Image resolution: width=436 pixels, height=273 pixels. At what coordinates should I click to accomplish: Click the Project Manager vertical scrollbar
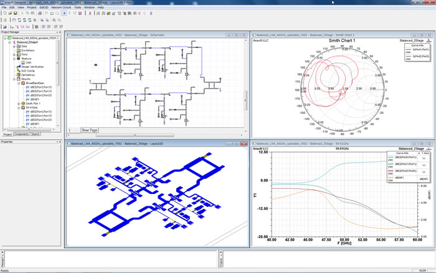pos(58,64)
